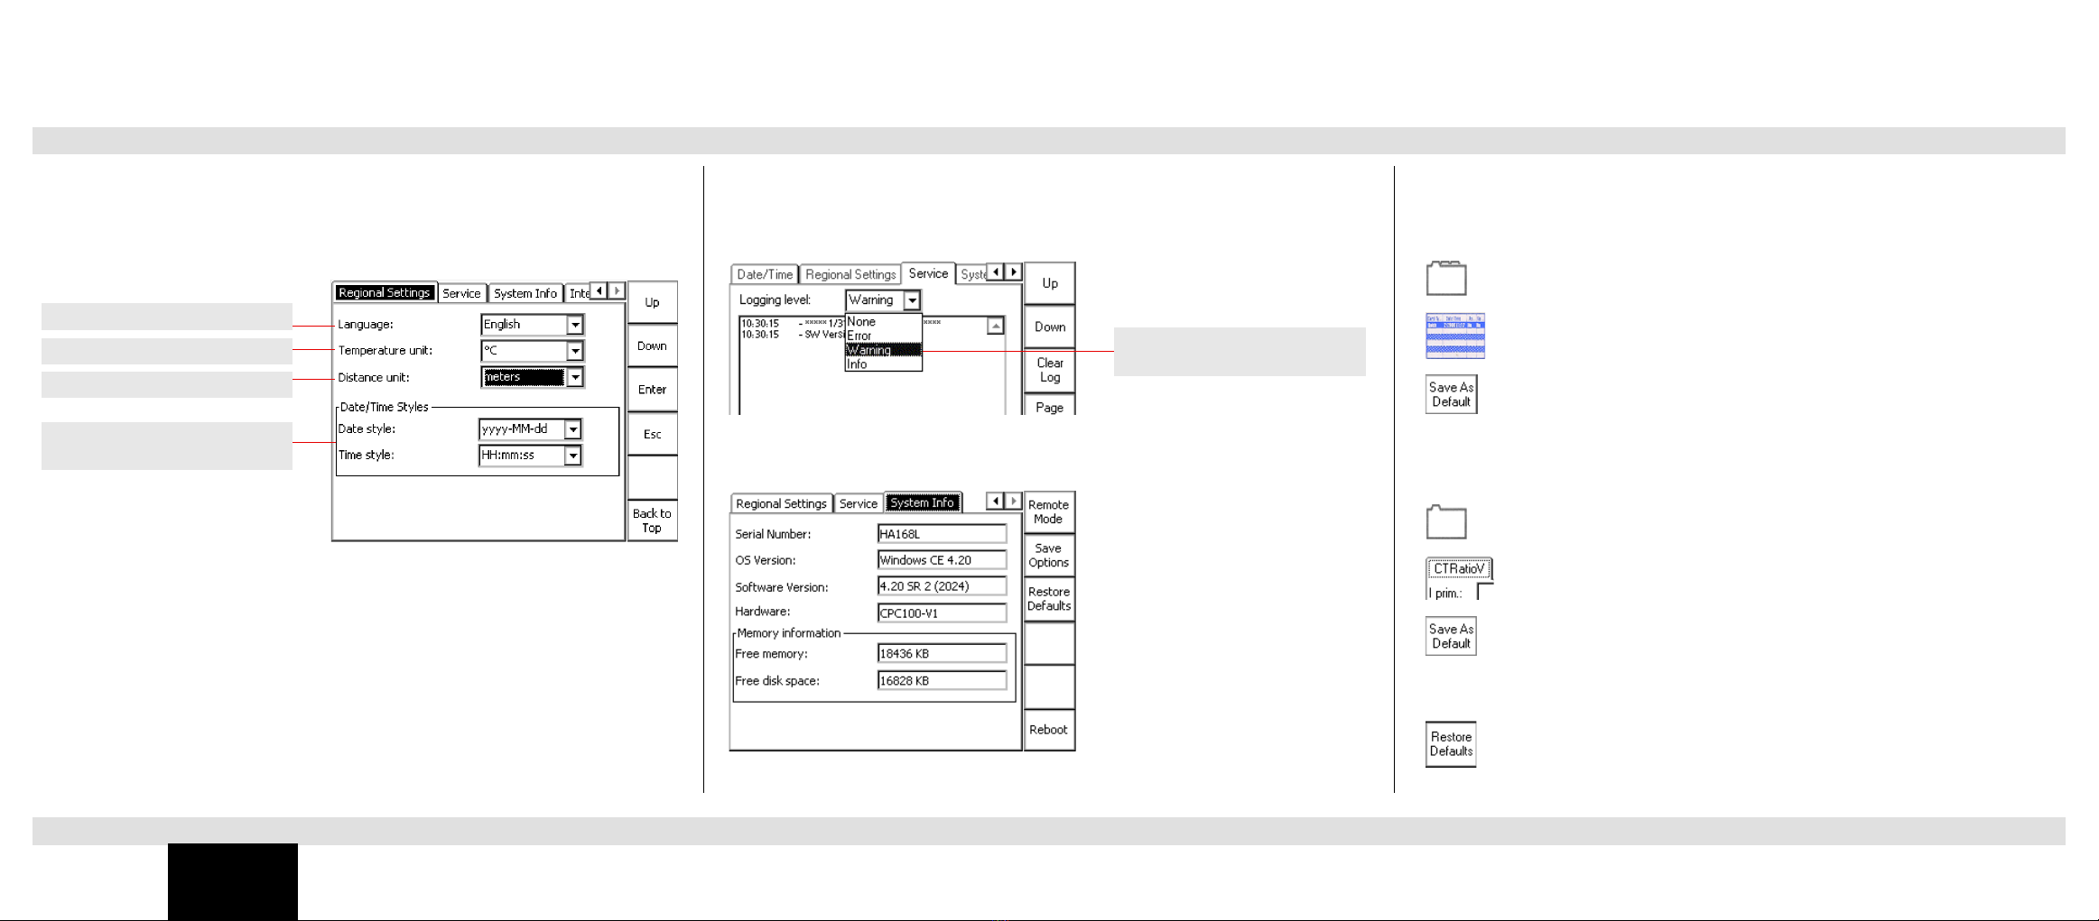Image resolution: width=2099 pixels, height=921 pixels.
Task: Click tab scroll left arrow in logging panel
Action: click(996, 272)
